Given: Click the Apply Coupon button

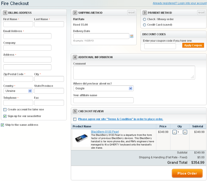Looking at the screenshot, I should [x=193, y=45].
